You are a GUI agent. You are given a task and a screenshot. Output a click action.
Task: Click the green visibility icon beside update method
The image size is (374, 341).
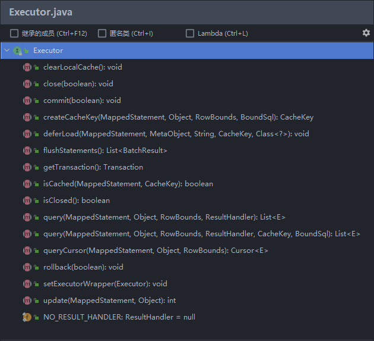pos(36,301)
